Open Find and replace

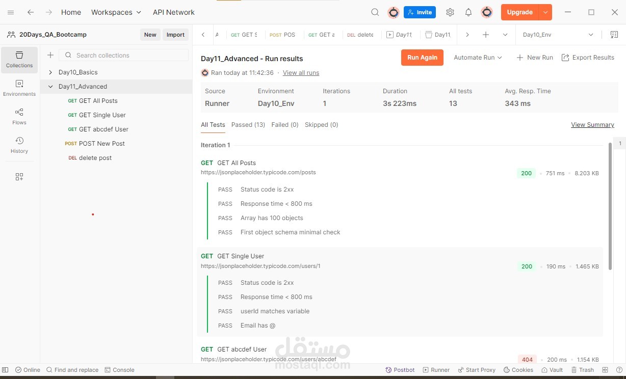click(72, 370)
